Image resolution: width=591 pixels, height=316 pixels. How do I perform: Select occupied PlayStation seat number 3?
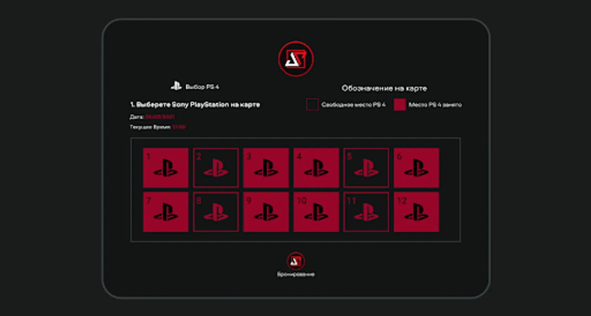pos(266,168)
